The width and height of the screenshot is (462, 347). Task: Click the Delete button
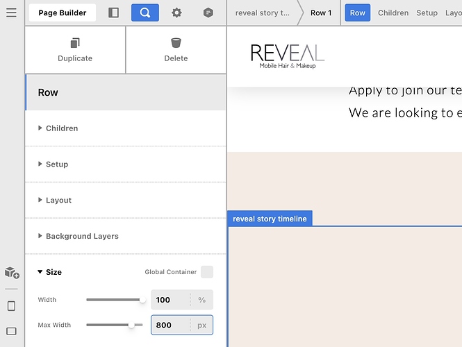[x=176, y=50]
